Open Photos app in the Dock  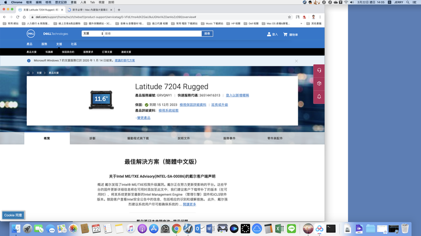coord(73,229)
